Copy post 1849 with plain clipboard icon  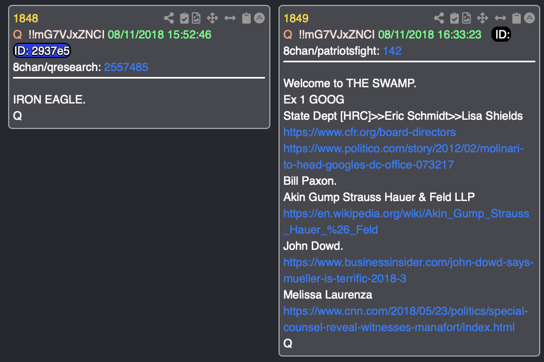point(516,18)
